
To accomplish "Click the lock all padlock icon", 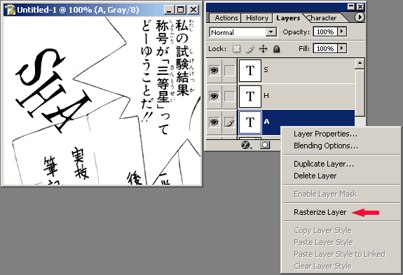I will click(277, 49).
